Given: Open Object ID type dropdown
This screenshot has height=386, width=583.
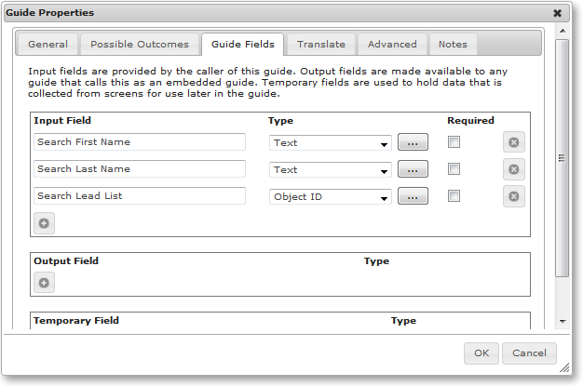Looking at the screenshot, I should tap(331, 197).
